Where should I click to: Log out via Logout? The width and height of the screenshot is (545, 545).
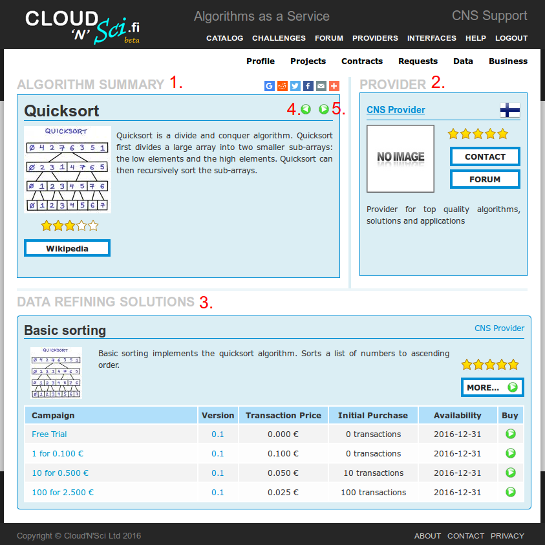(511, 38)
